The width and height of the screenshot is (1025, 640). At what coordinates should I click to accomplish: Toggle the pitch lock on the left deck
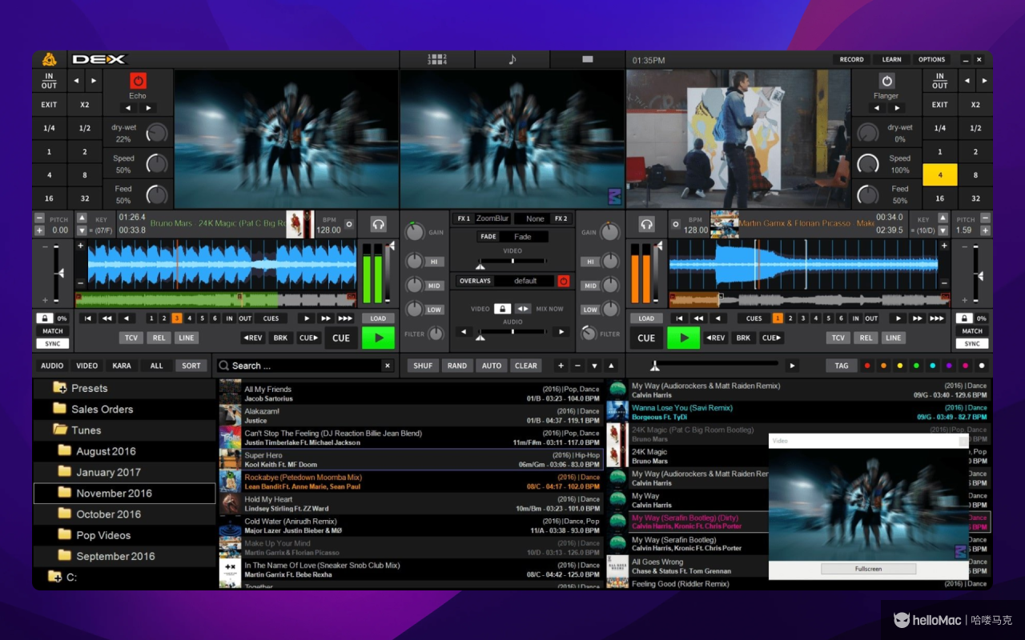pos(44,318)
